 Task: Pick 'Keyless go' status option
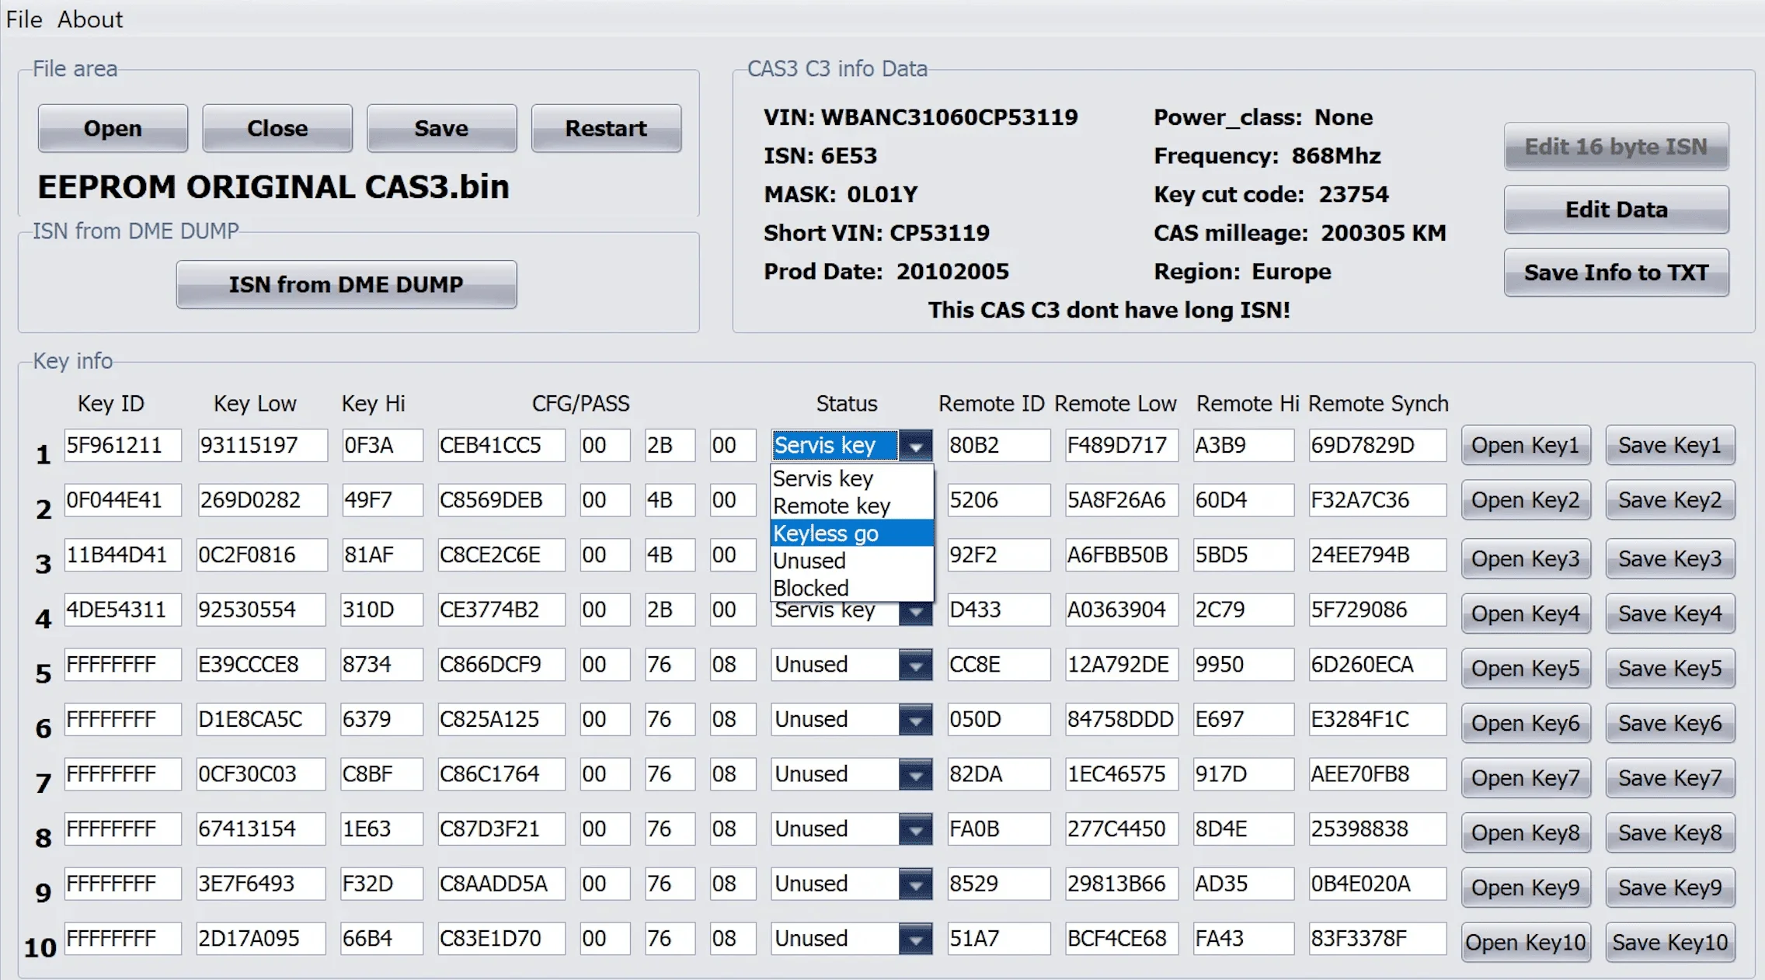[x=851, y=533]
